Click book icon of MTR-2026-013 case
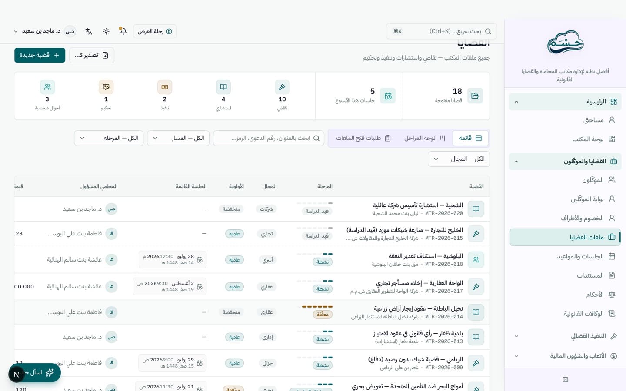The width and height of the screenshot is (626, 391). click(x=476, y=337)
